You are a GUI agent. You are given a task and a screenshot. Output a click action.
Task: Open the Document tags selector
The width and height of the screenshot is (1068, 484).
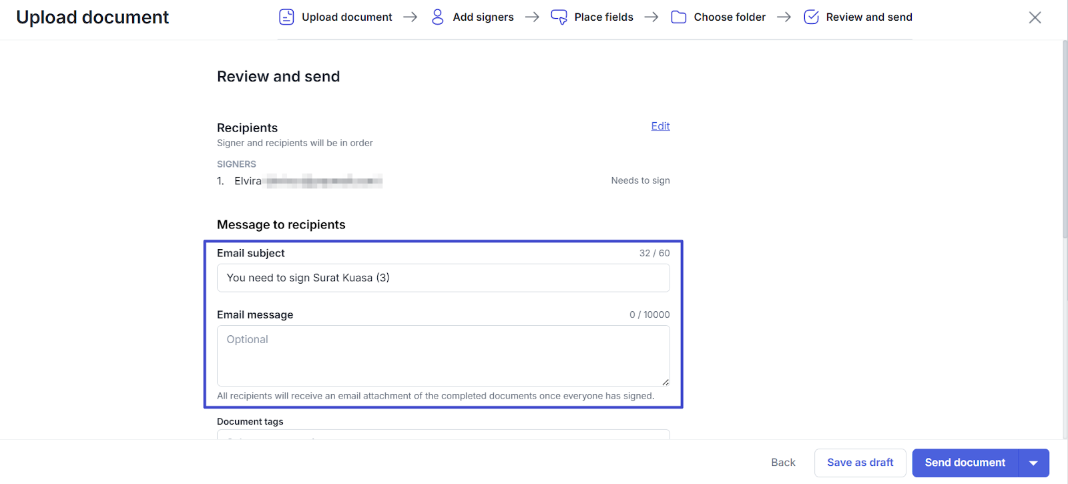pyautogui.click(x=443, y=435)
